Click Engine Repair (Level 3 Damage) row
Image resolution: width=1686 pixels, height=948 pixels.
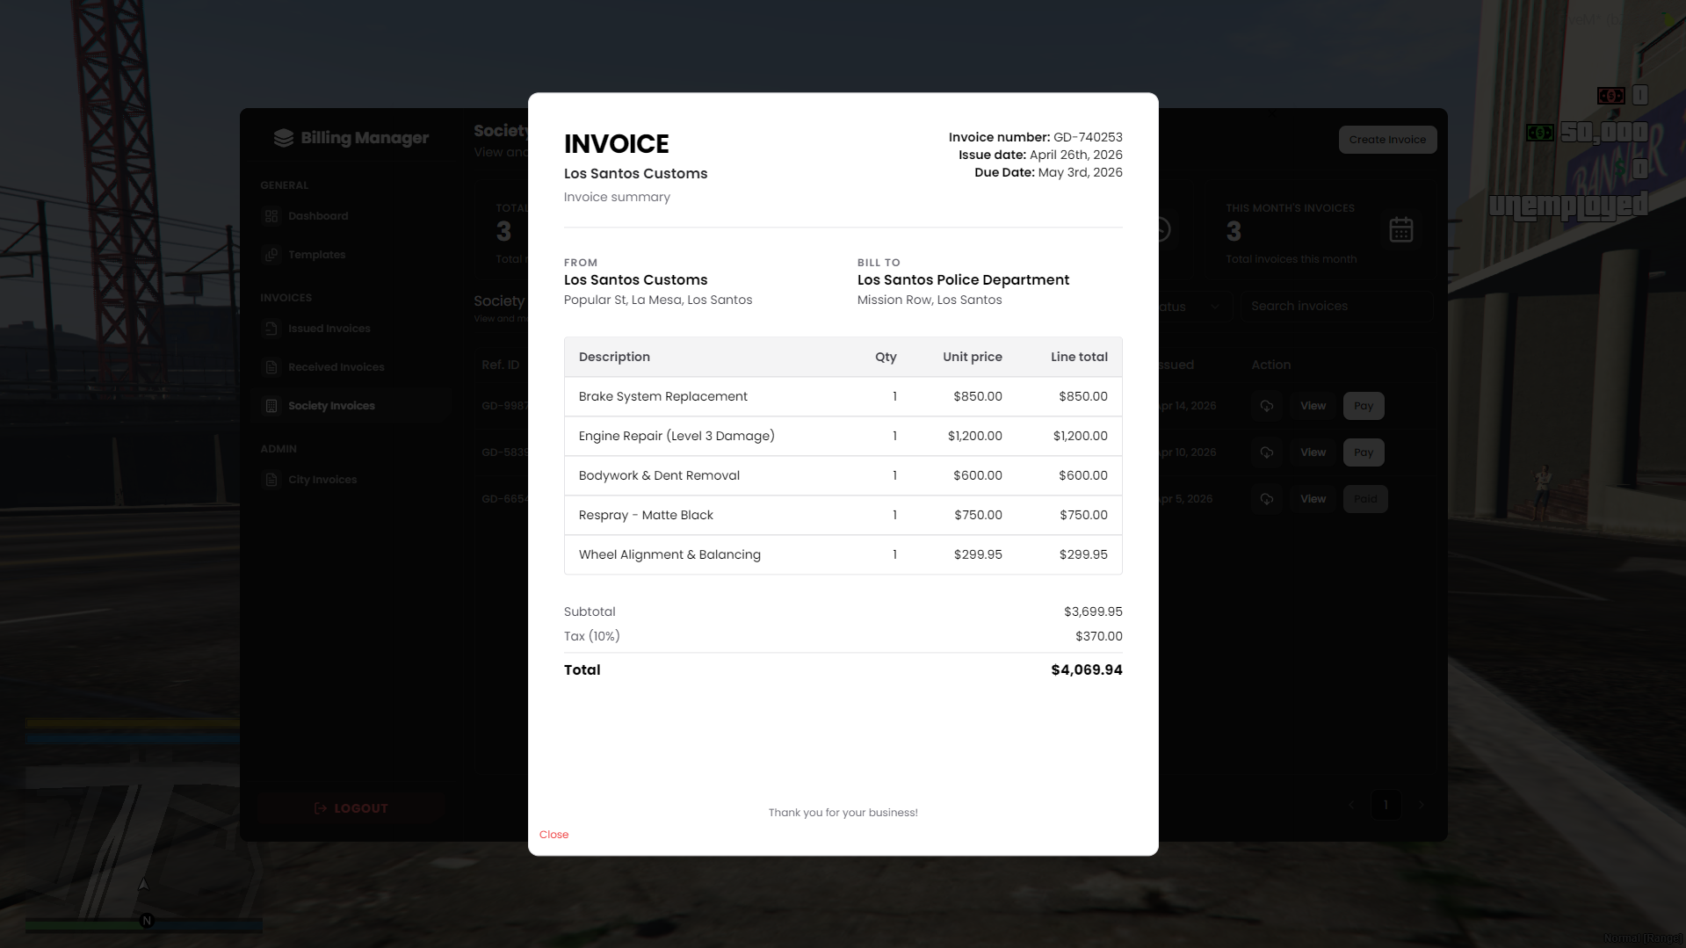pyautogui.click(x=843, y=437)
